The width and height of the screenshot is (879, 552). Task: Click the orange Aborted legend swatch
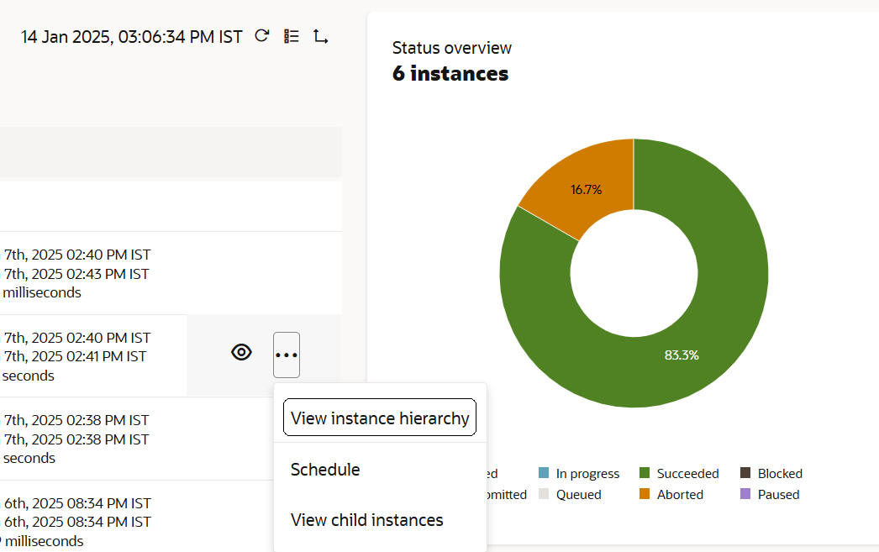[645, 495]
